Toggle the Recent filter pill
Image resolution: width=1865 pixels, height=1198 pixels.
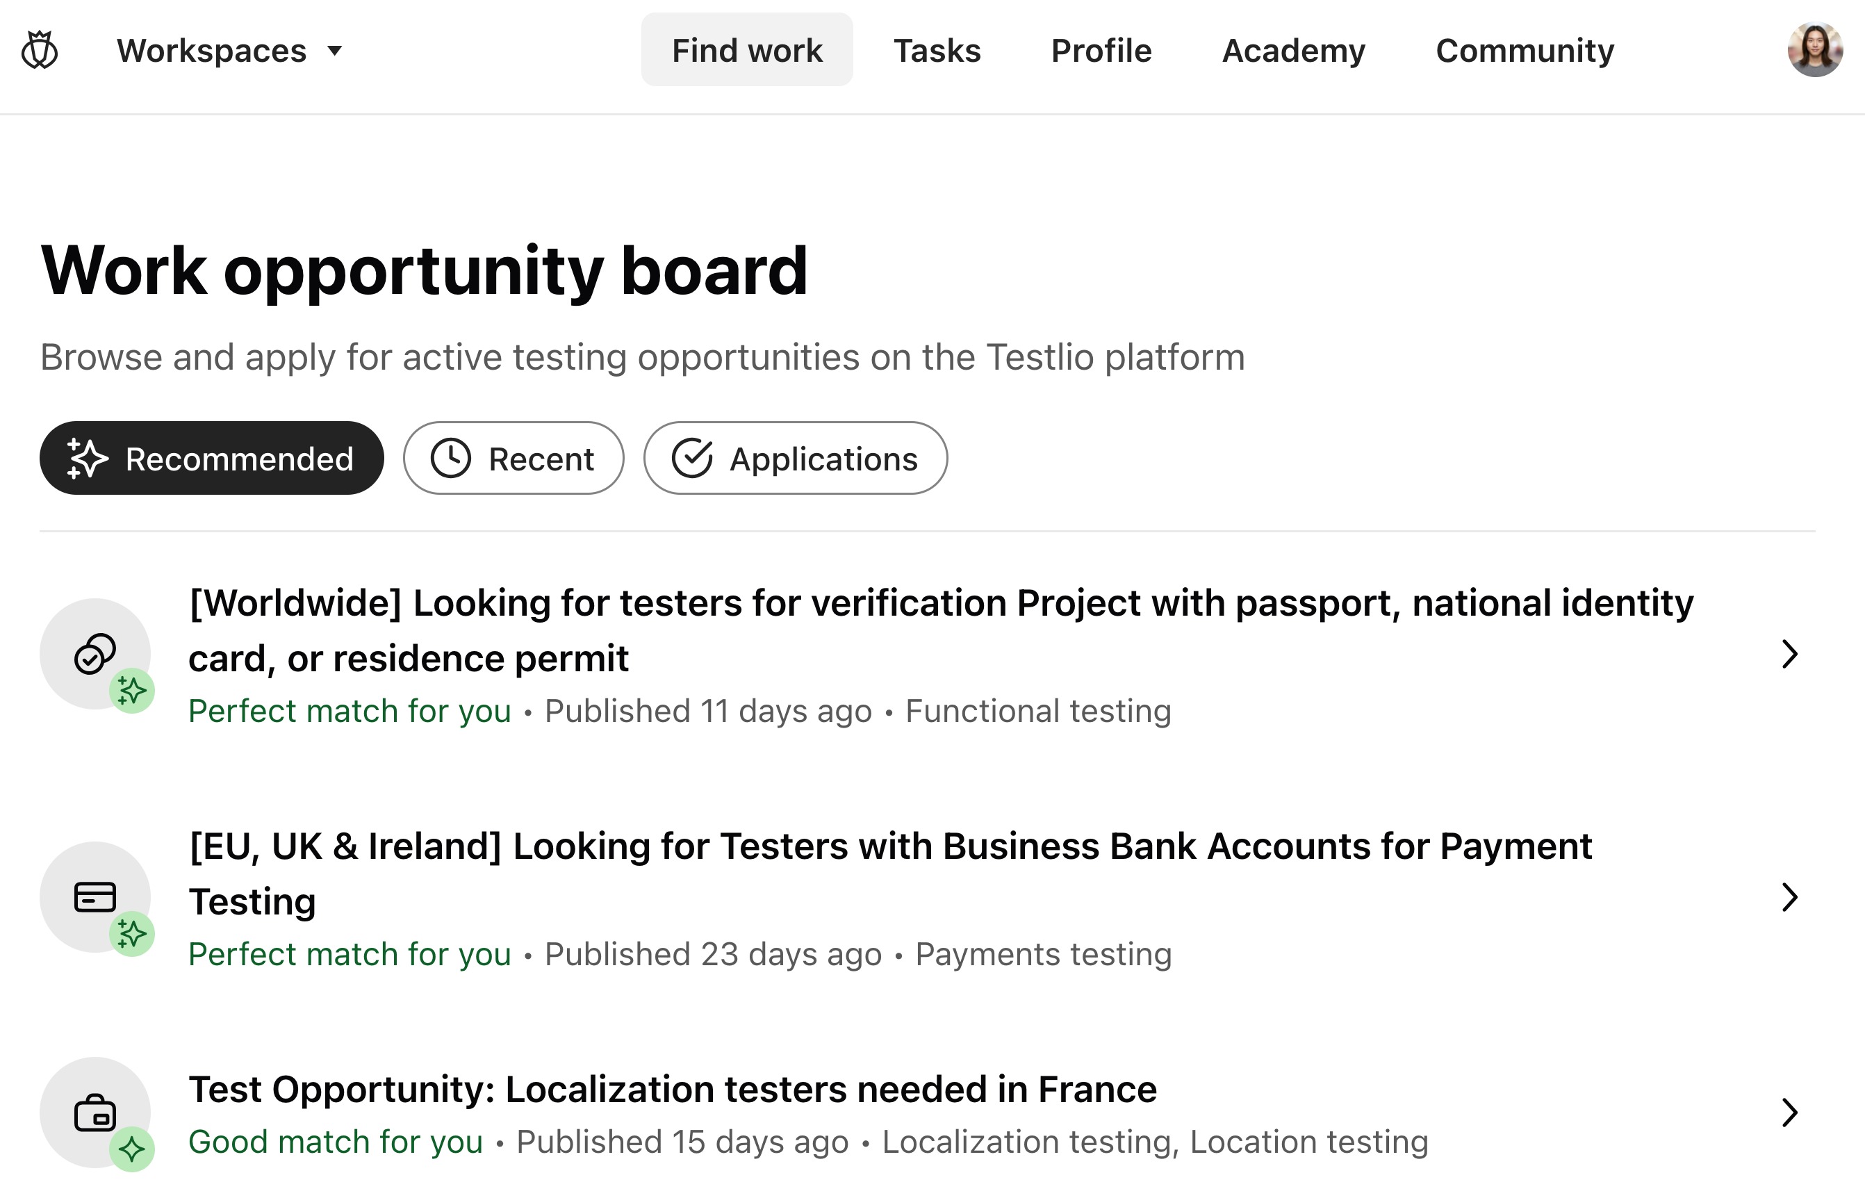(x=513, y=458)
